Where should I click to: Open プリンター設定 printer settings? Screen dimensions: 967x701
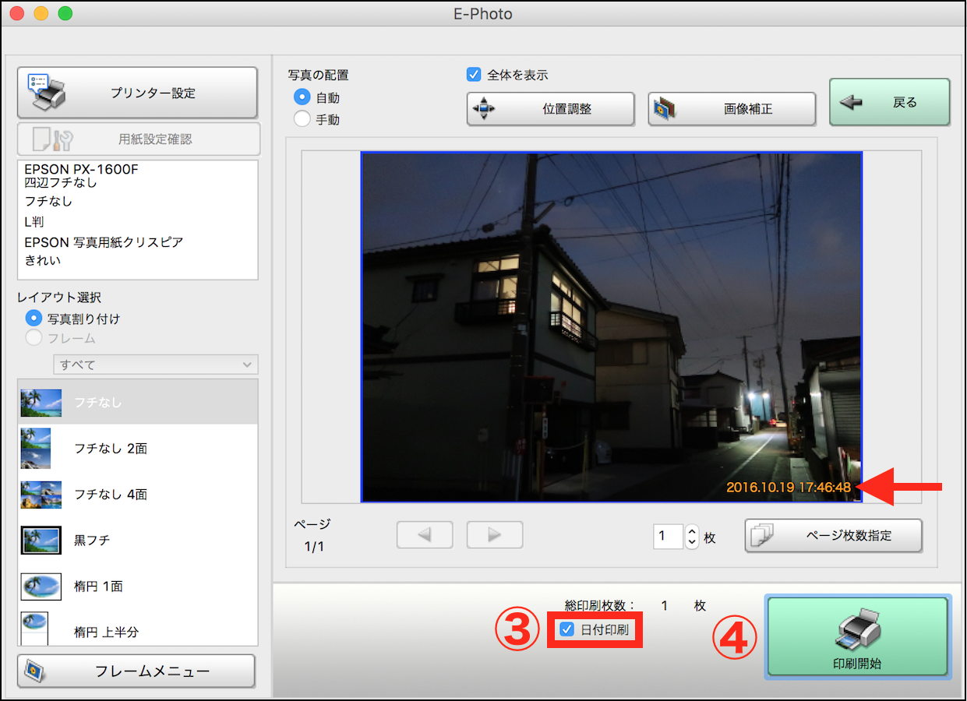[137, 93]
